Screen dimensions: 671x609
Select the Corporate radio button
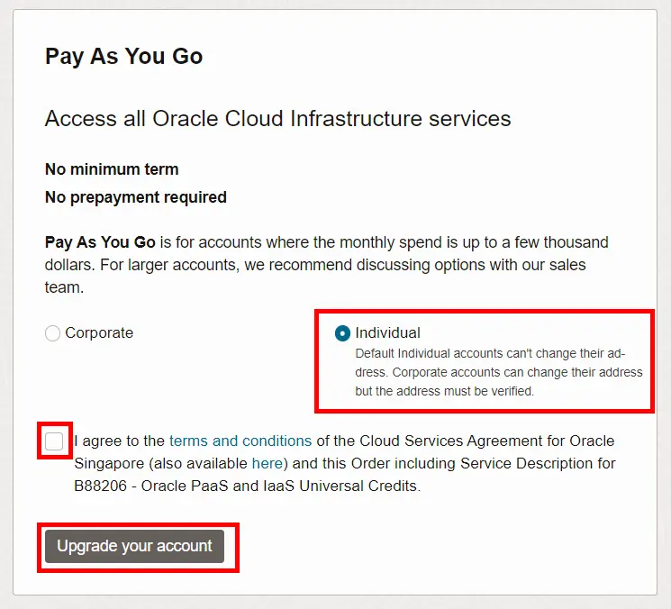[53, 333]
